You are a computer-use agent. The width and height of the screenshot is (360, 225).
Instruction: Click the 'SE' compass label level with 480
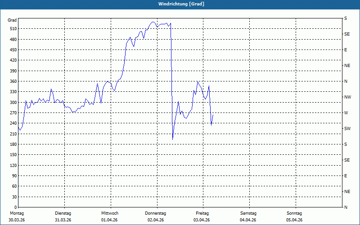click(347, 34)
